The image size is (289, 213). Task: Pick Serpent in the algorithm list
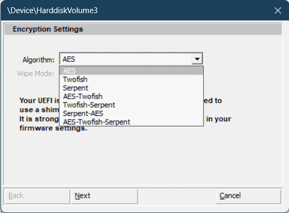pos(131,88)
